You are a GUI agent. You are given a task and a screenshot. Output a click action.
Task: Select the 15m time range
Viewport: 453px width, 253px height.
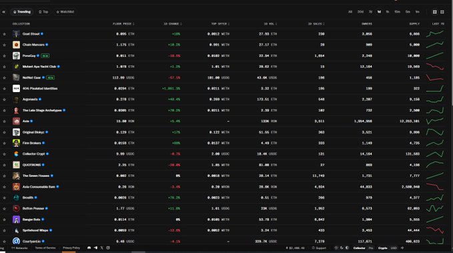[x=397, y=12]
